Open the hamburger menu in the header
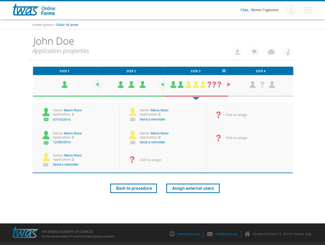 308,10
